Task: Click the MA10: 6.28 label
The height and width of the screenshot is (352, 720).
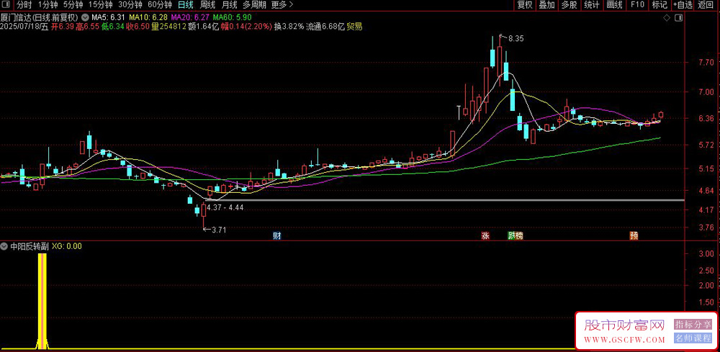Action: [148, 17]
